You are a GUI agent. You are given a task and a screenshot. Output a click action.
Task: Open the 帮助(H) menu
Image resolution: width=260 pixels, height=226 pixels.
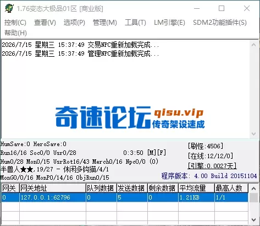tap(15, 33)
